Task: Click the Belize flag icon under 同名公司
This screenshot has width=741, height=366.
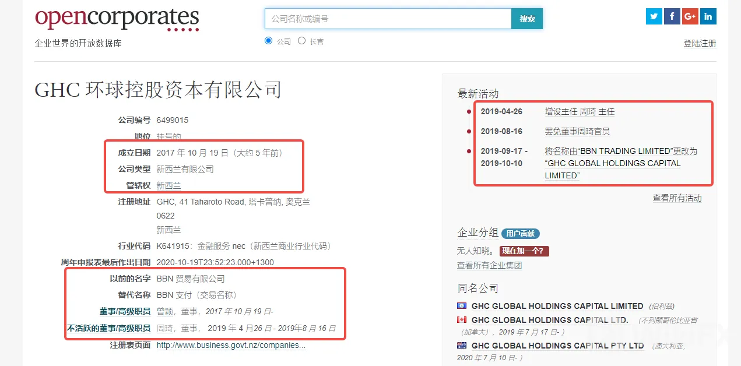Action: pyautogui.click(x=462, y=306)
